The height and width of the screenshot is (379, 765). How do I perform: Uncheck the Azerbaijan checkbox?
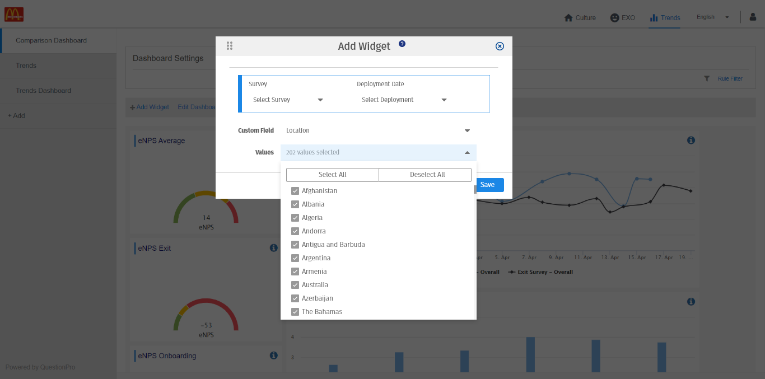(x=295, y=298)
